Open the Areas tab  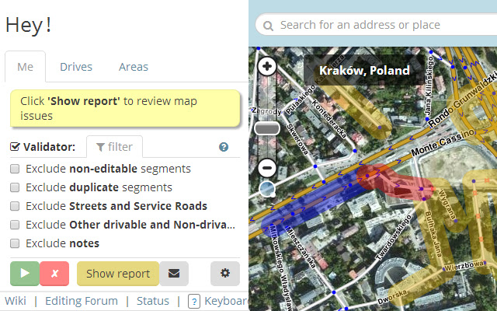[134, 67]
